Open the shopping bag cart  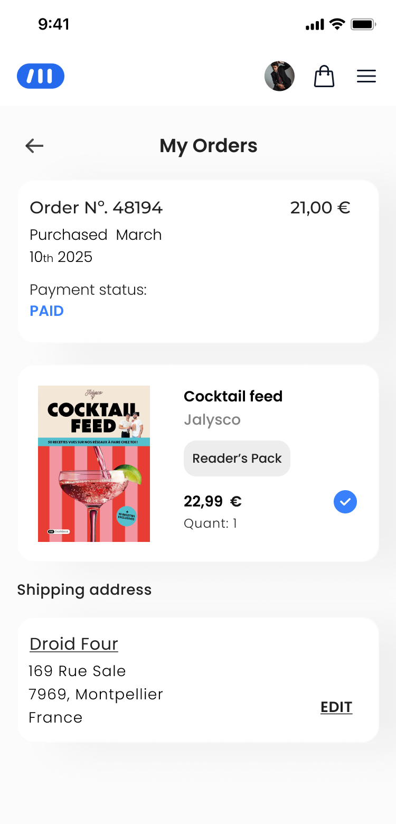pyautogui.click(x=324, y=77)
